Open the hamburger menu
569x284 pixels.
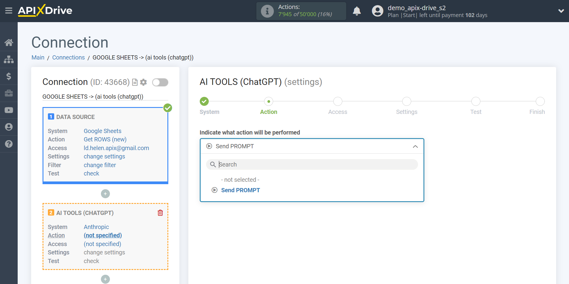[9, 11]
